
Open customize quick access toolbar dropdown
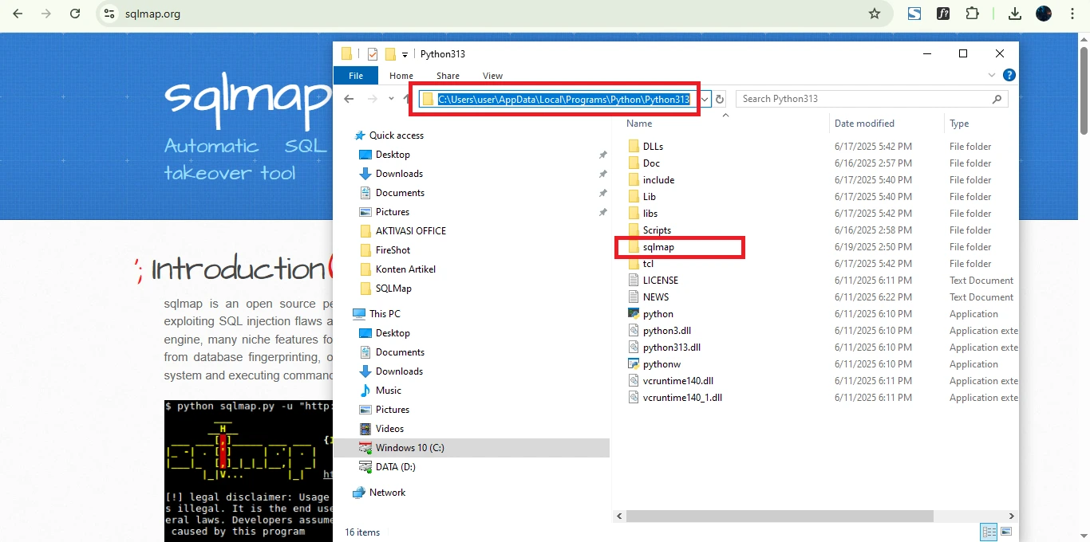[405, 54]
